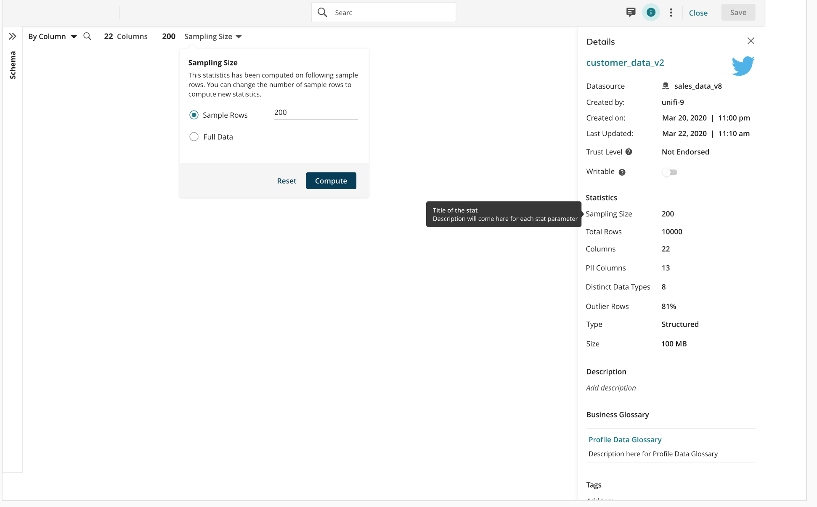817x507 pixels.
Task: Switch to the Schema panel
Action: (13, 65)
